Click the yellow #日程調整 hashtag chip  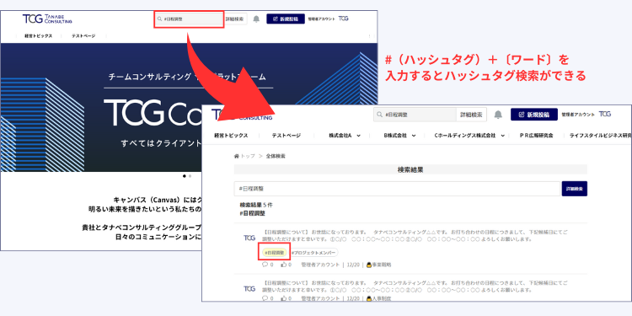(x=275, y=253)
